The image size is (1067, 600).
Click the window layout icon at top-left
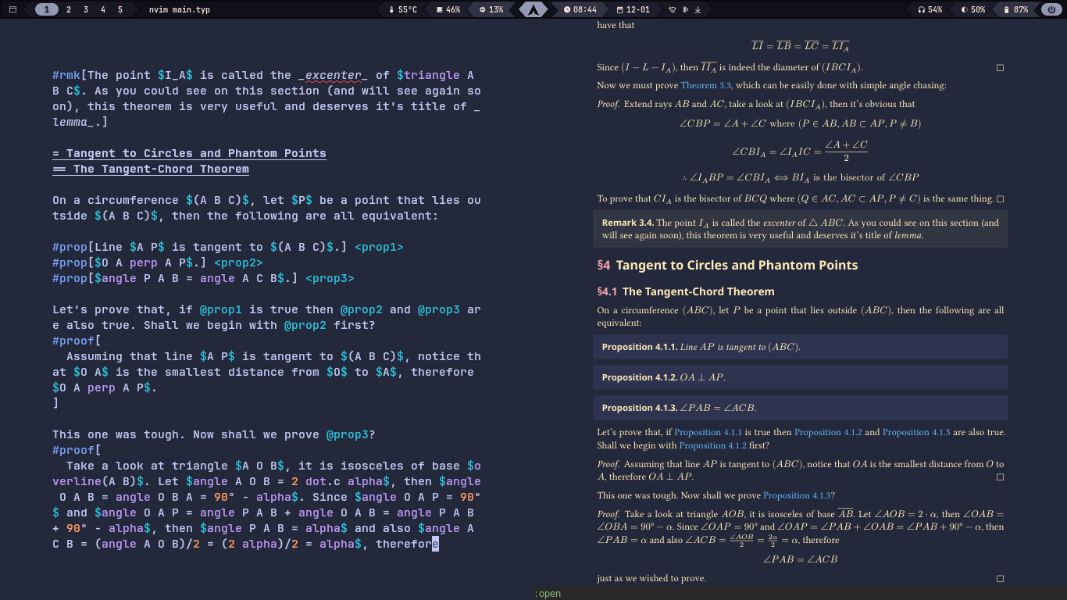point(12,9)
